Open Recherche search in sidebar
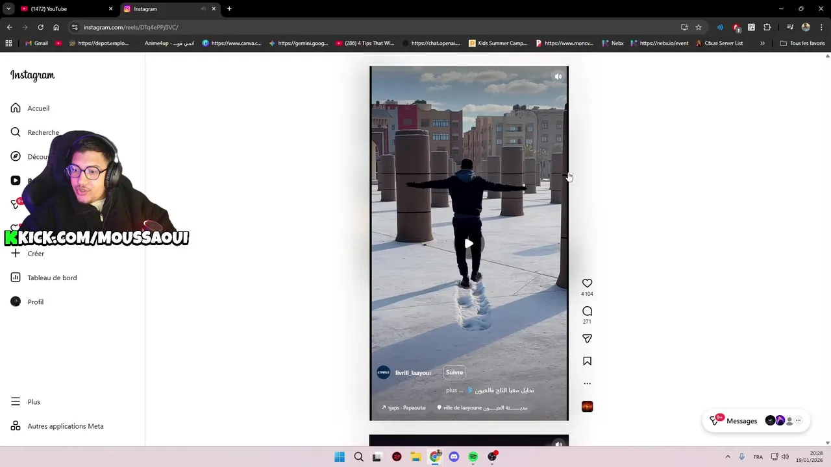 coord(35,132)
